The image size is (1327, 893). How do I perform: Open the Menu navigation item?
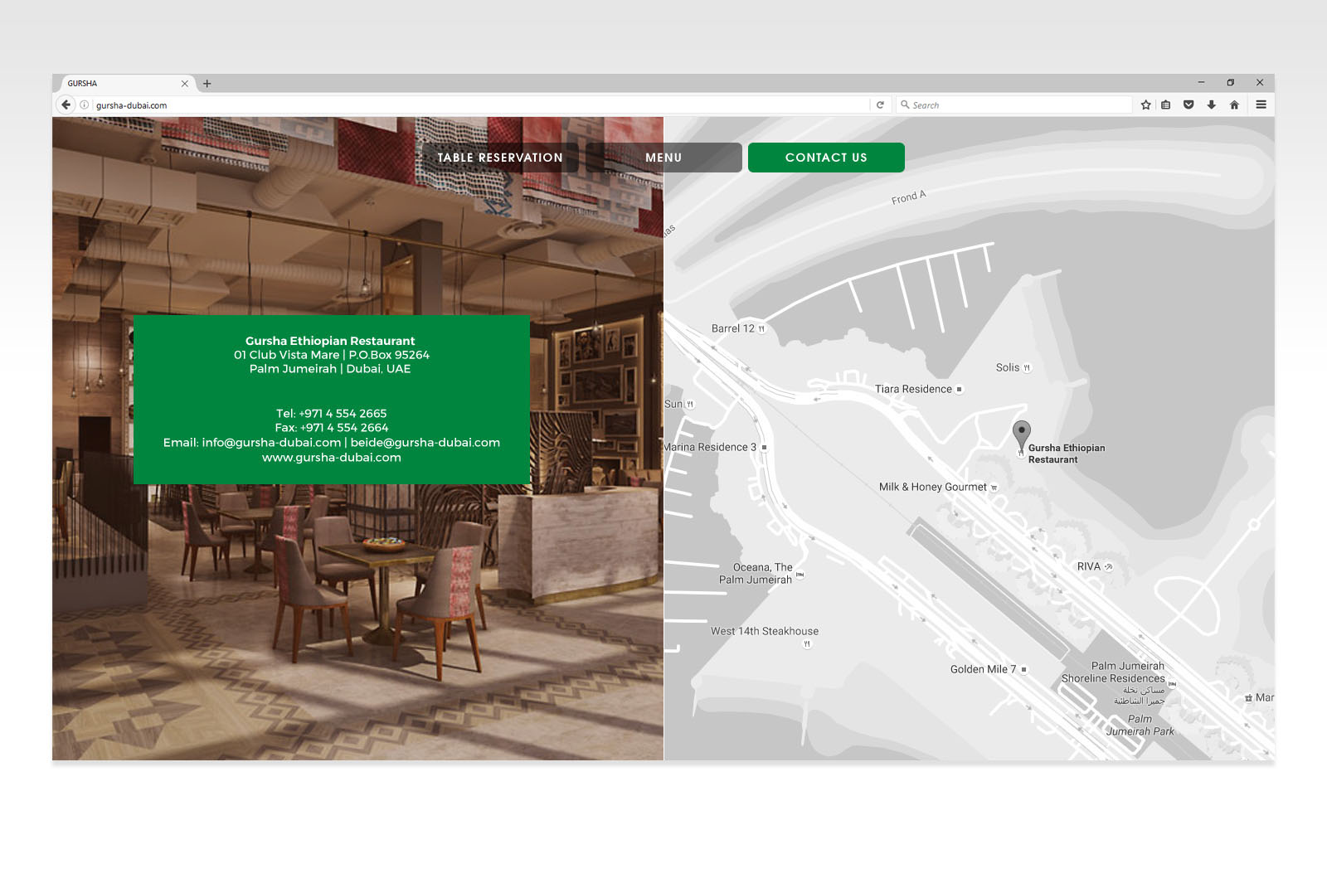(663, 158)
